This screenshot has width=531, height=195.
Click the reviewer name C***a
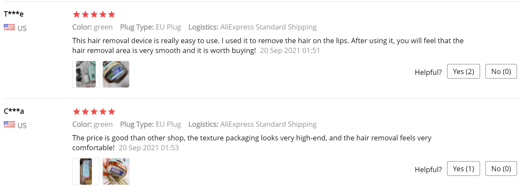14,111
